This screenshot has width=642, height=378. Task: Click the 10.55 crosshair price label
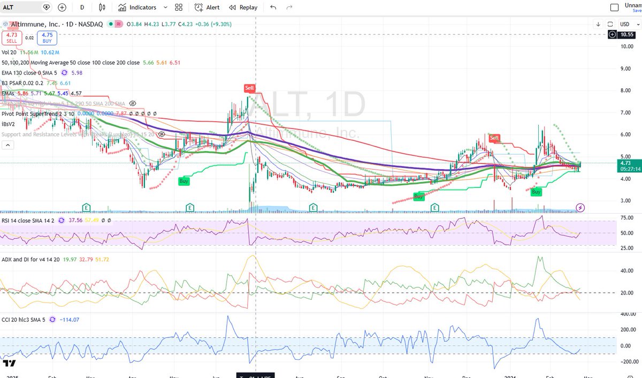click(x=626, y=34)
